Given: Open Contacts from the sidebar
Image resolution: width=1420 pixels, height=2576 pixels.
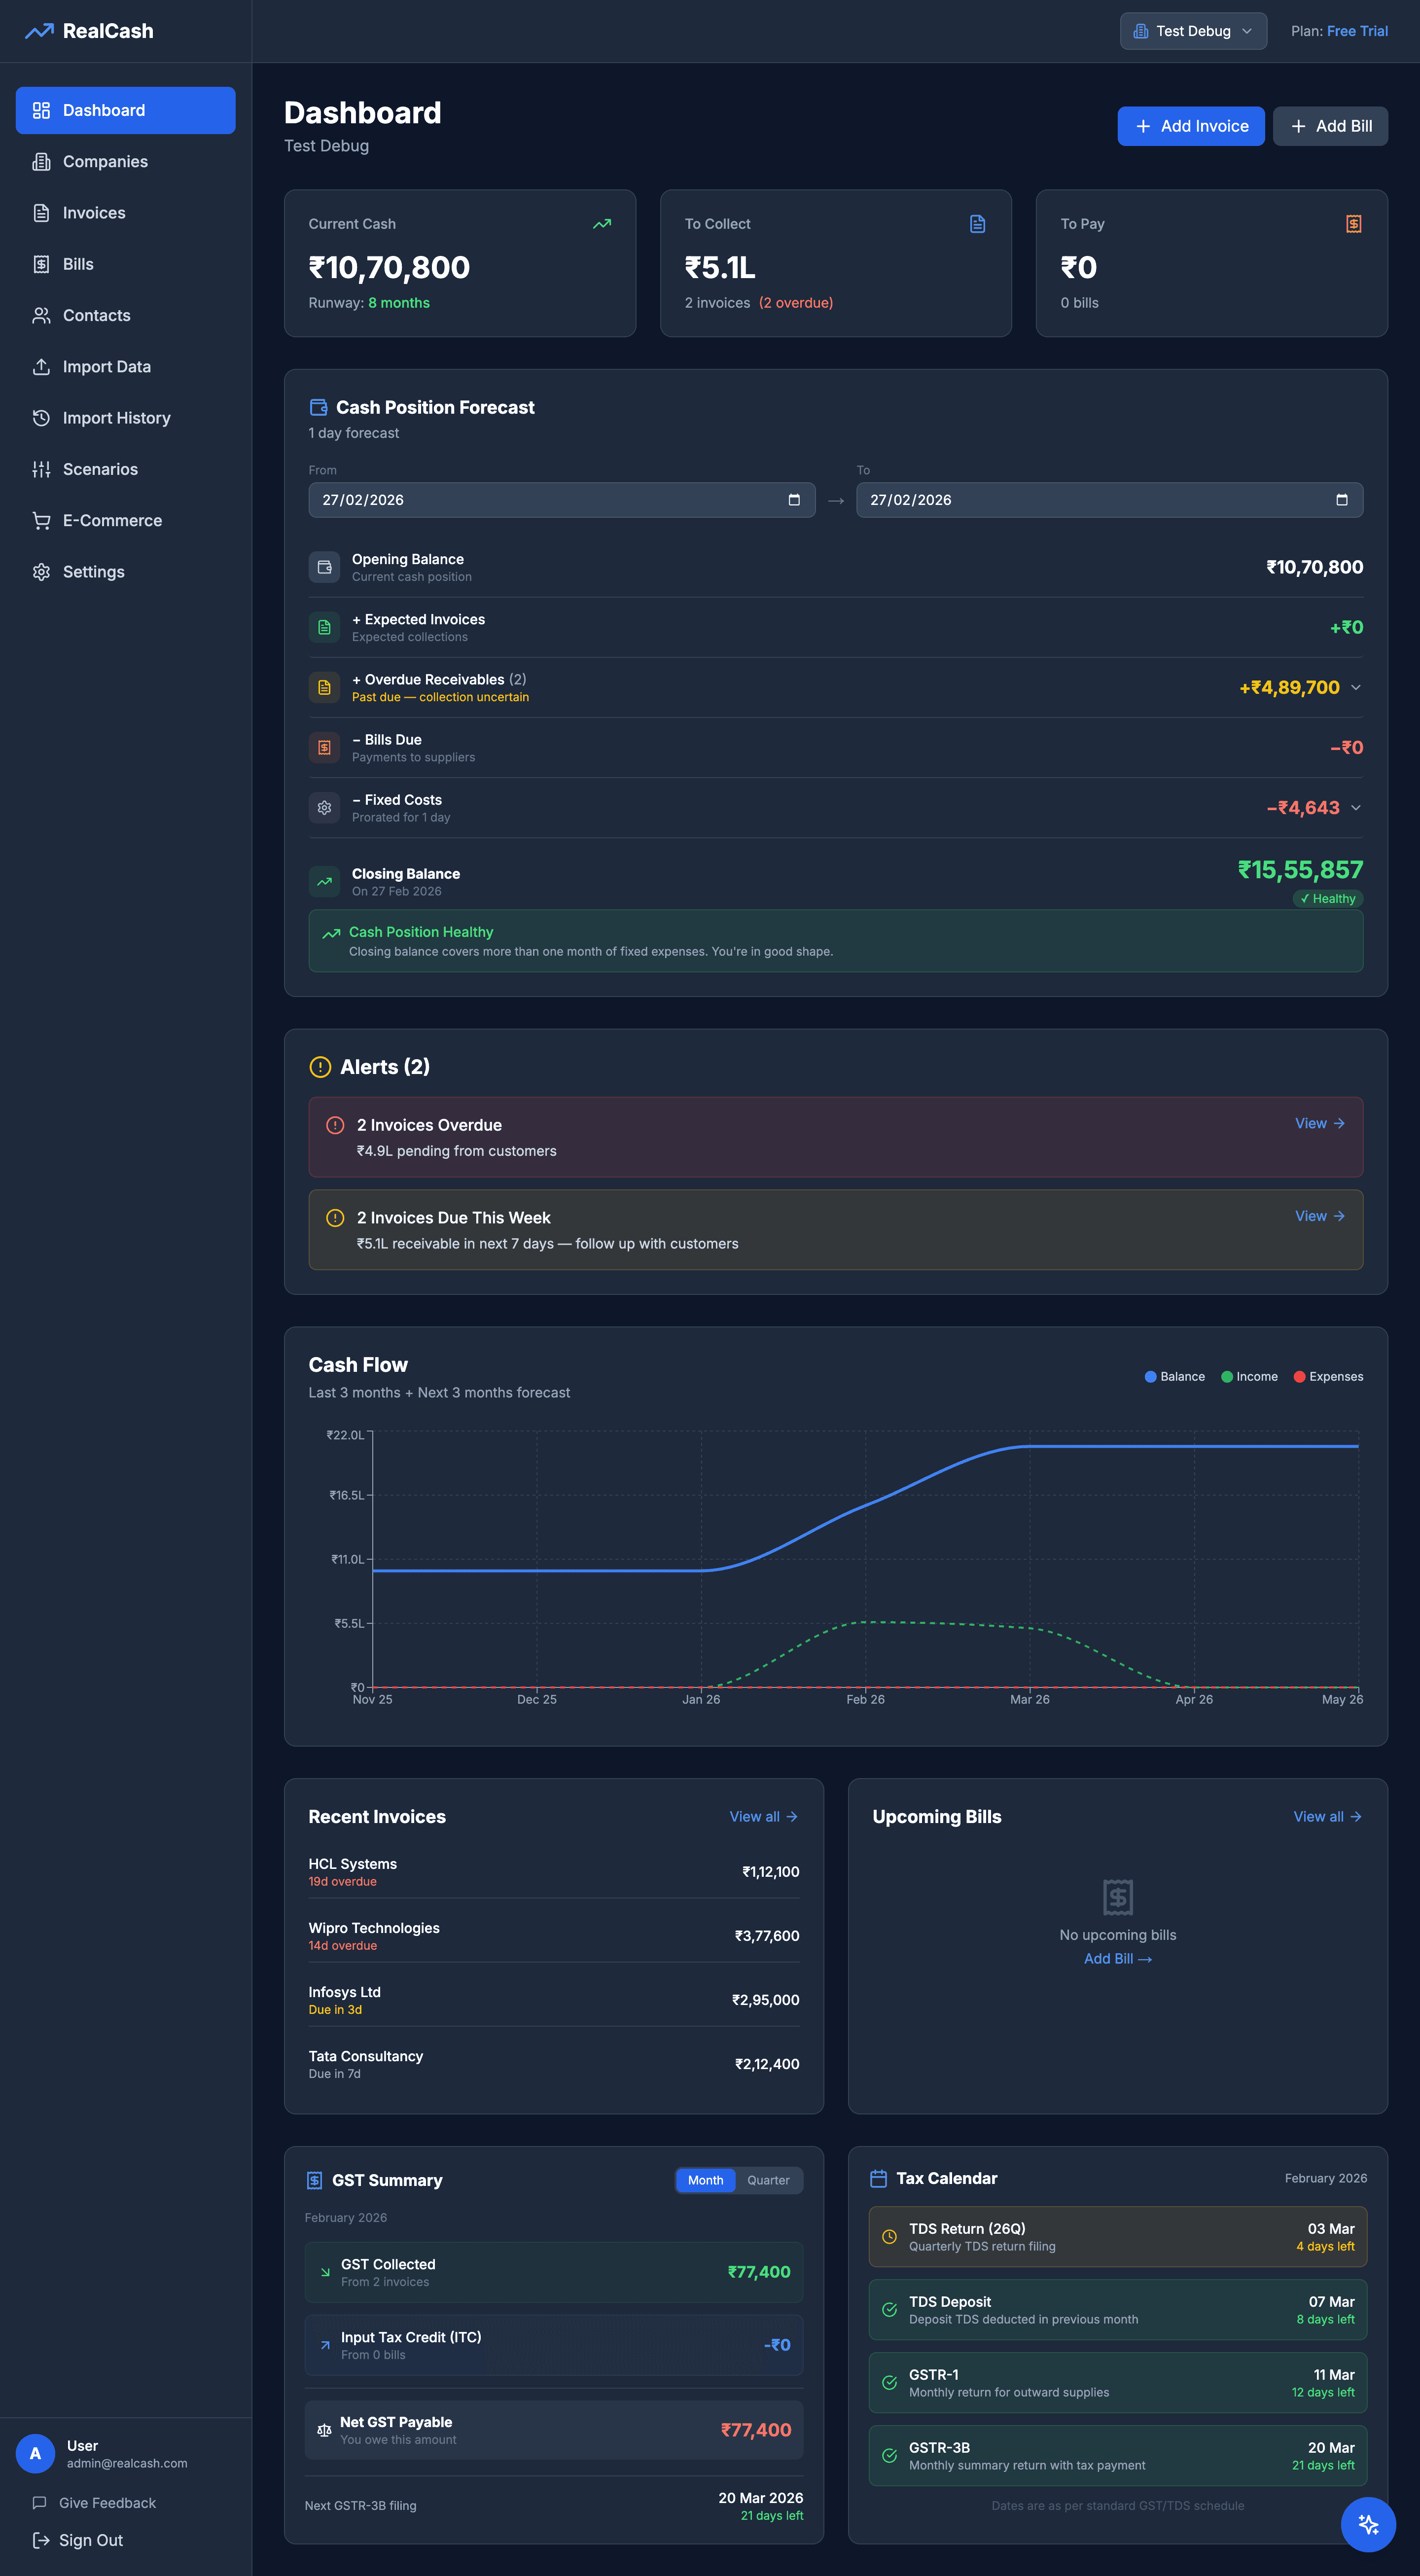Looking at the screenshot, I should tap(96, 315).
